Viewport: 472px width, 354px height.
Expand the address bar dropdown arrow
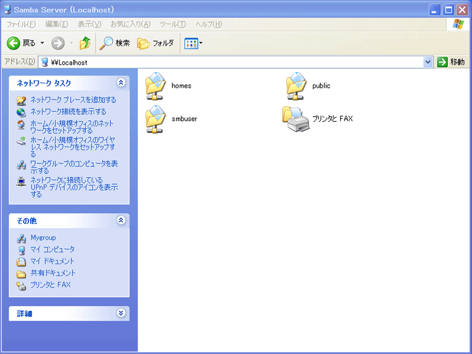click(x=428, y=62)
